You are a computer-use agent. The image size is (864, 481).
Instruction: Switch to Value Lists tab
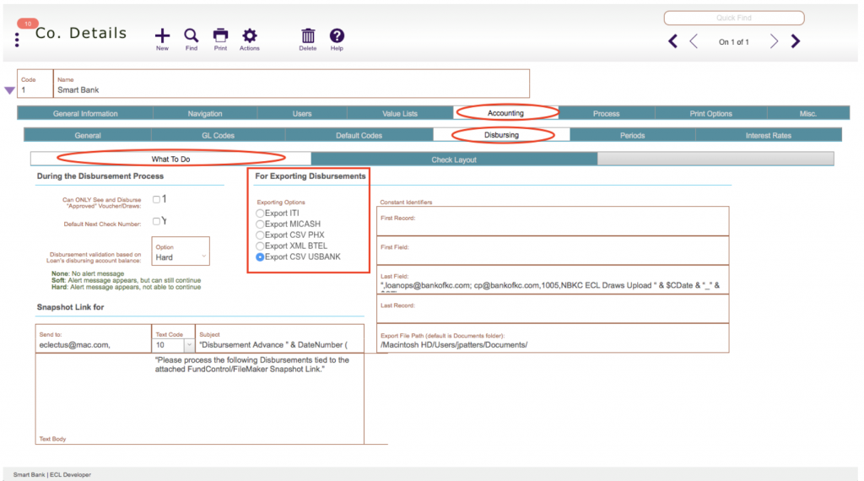400,114
